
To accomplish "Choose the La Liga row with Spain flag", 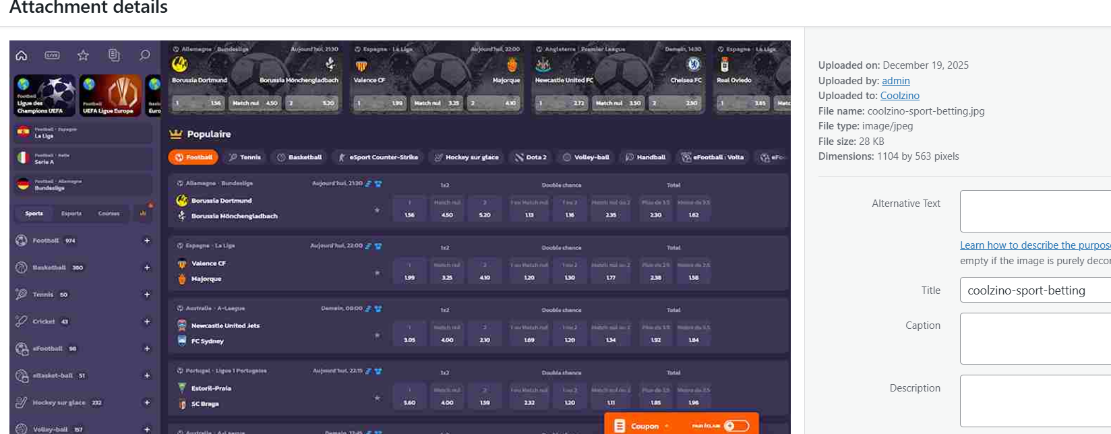I will pyautogui.click(x=83, y=133).
